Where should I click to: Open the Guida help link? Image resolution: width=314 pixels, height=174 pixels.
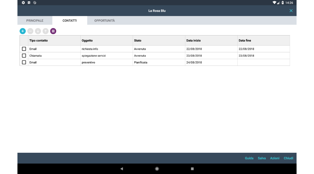point(249,158)
